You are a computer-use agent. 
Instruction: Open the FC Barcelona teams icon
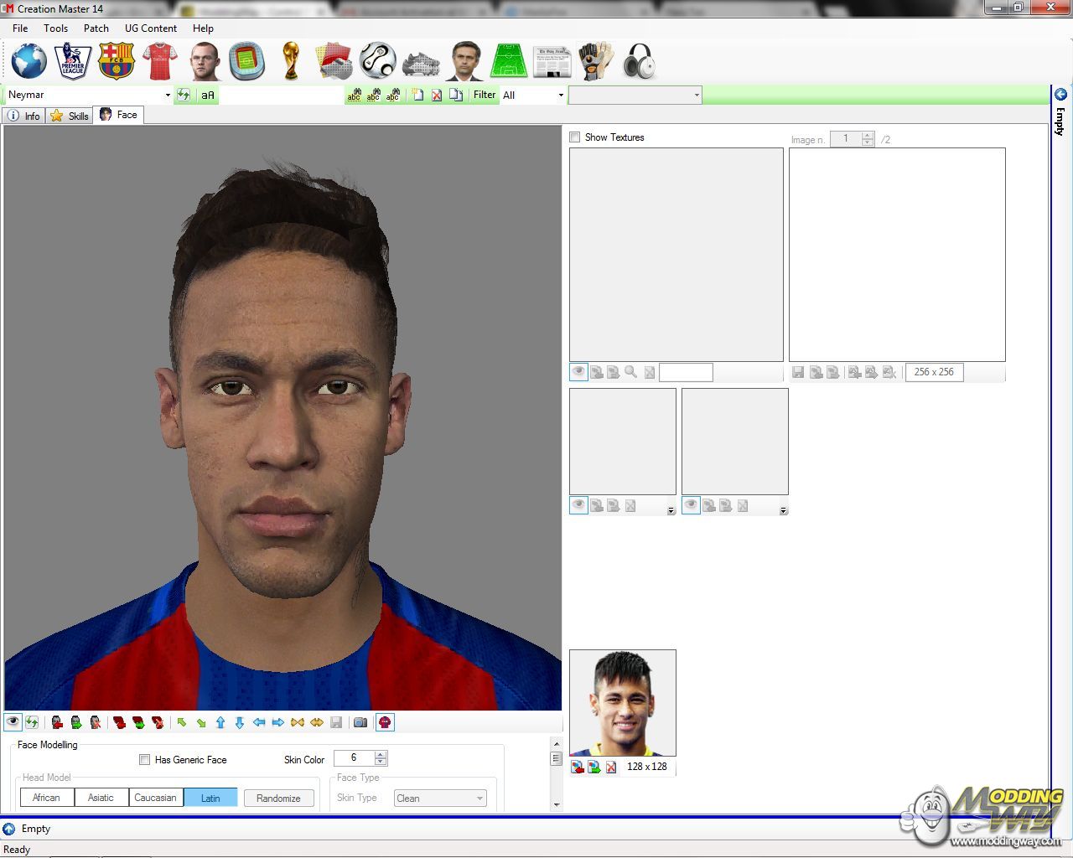click(x=116, y=61)
